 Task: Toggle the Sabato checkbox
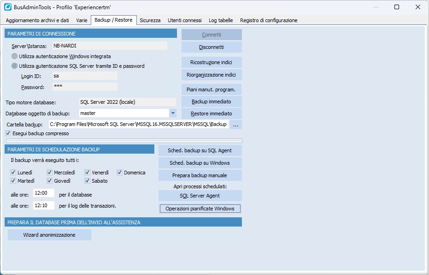87,180
